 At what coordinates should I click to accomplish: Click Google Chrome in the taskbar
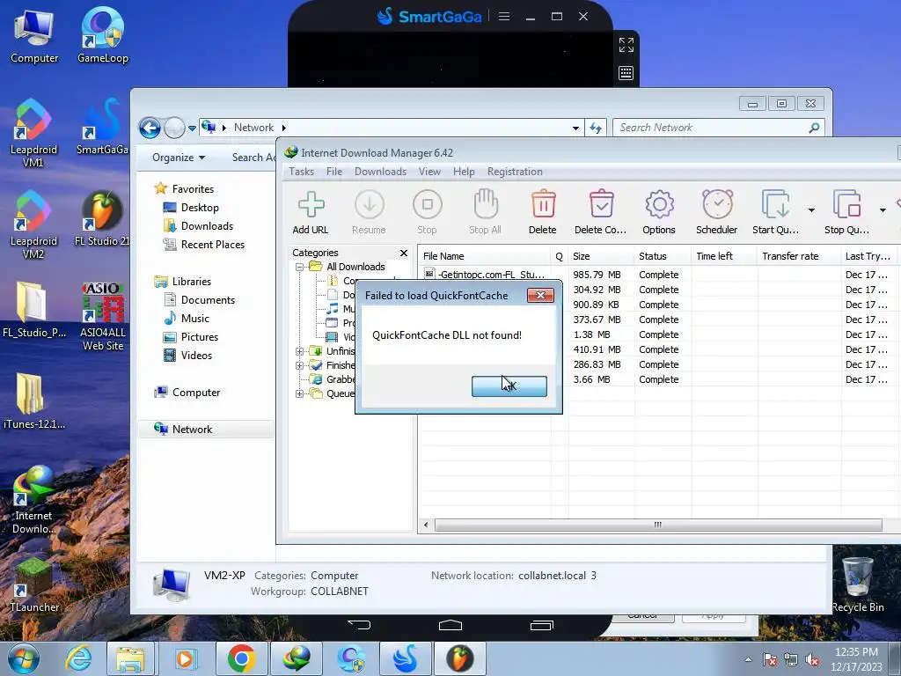click(x=241, y=658)
